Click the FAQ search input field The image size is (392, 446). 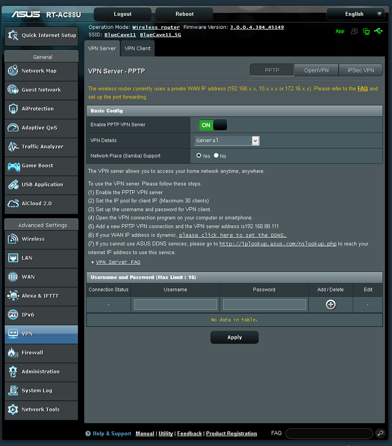click(329, 433)
